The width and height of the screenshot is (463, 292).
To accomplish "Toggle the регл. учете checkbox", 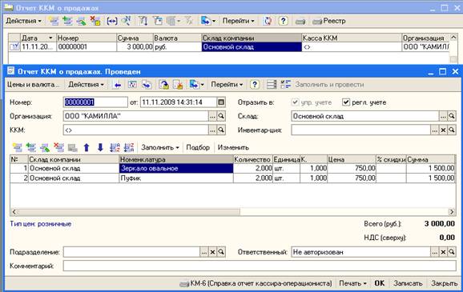I will [345, 102].
